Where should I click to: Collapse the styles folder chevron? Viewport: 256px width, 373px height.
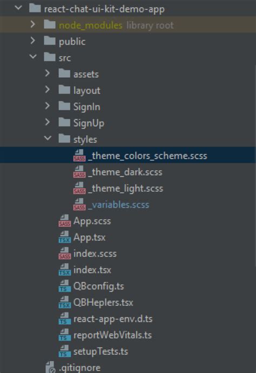48,138
